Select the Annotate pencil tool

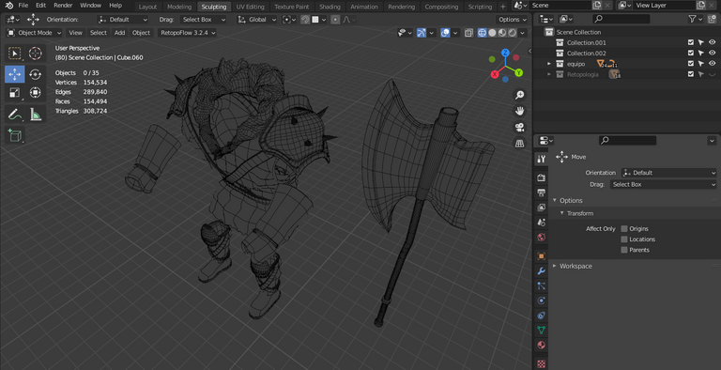15,115
